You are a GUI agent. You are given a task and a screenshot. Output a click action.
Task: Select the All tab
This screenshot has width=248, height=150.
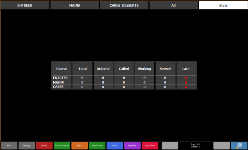click(x=174, y=5)
